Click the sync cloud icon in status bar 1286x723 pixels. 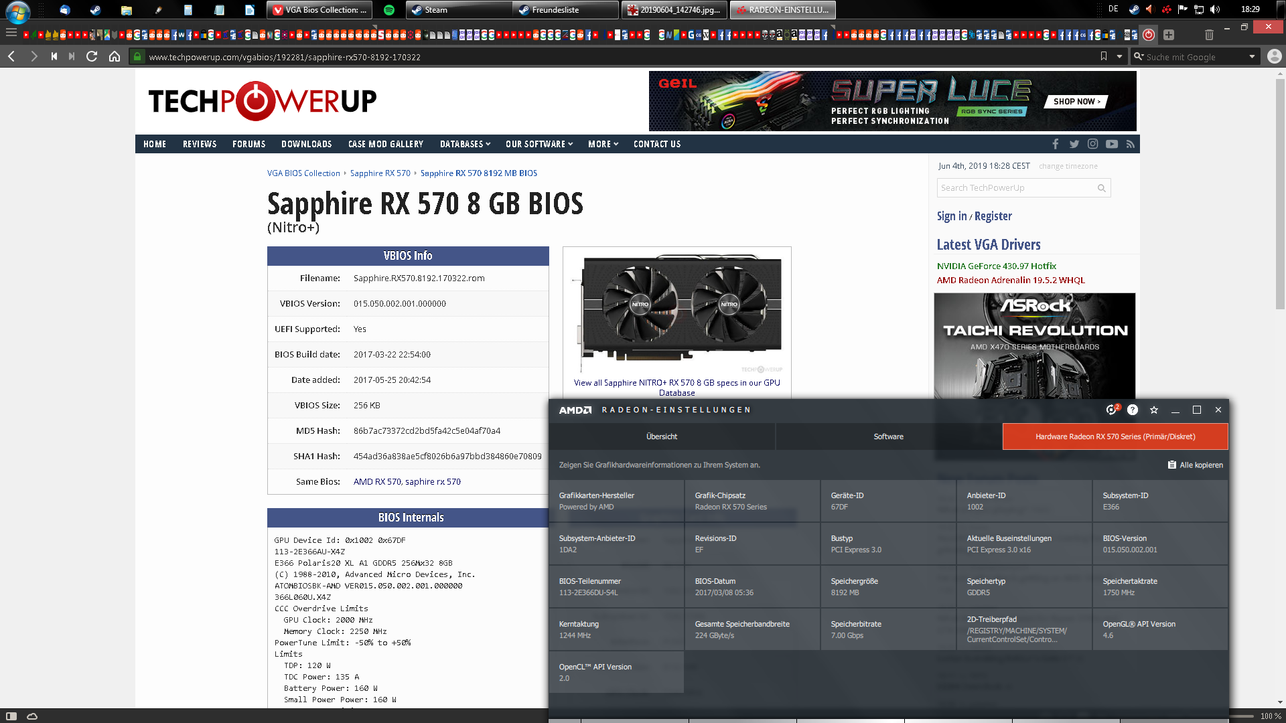click(x=32, y=716)
